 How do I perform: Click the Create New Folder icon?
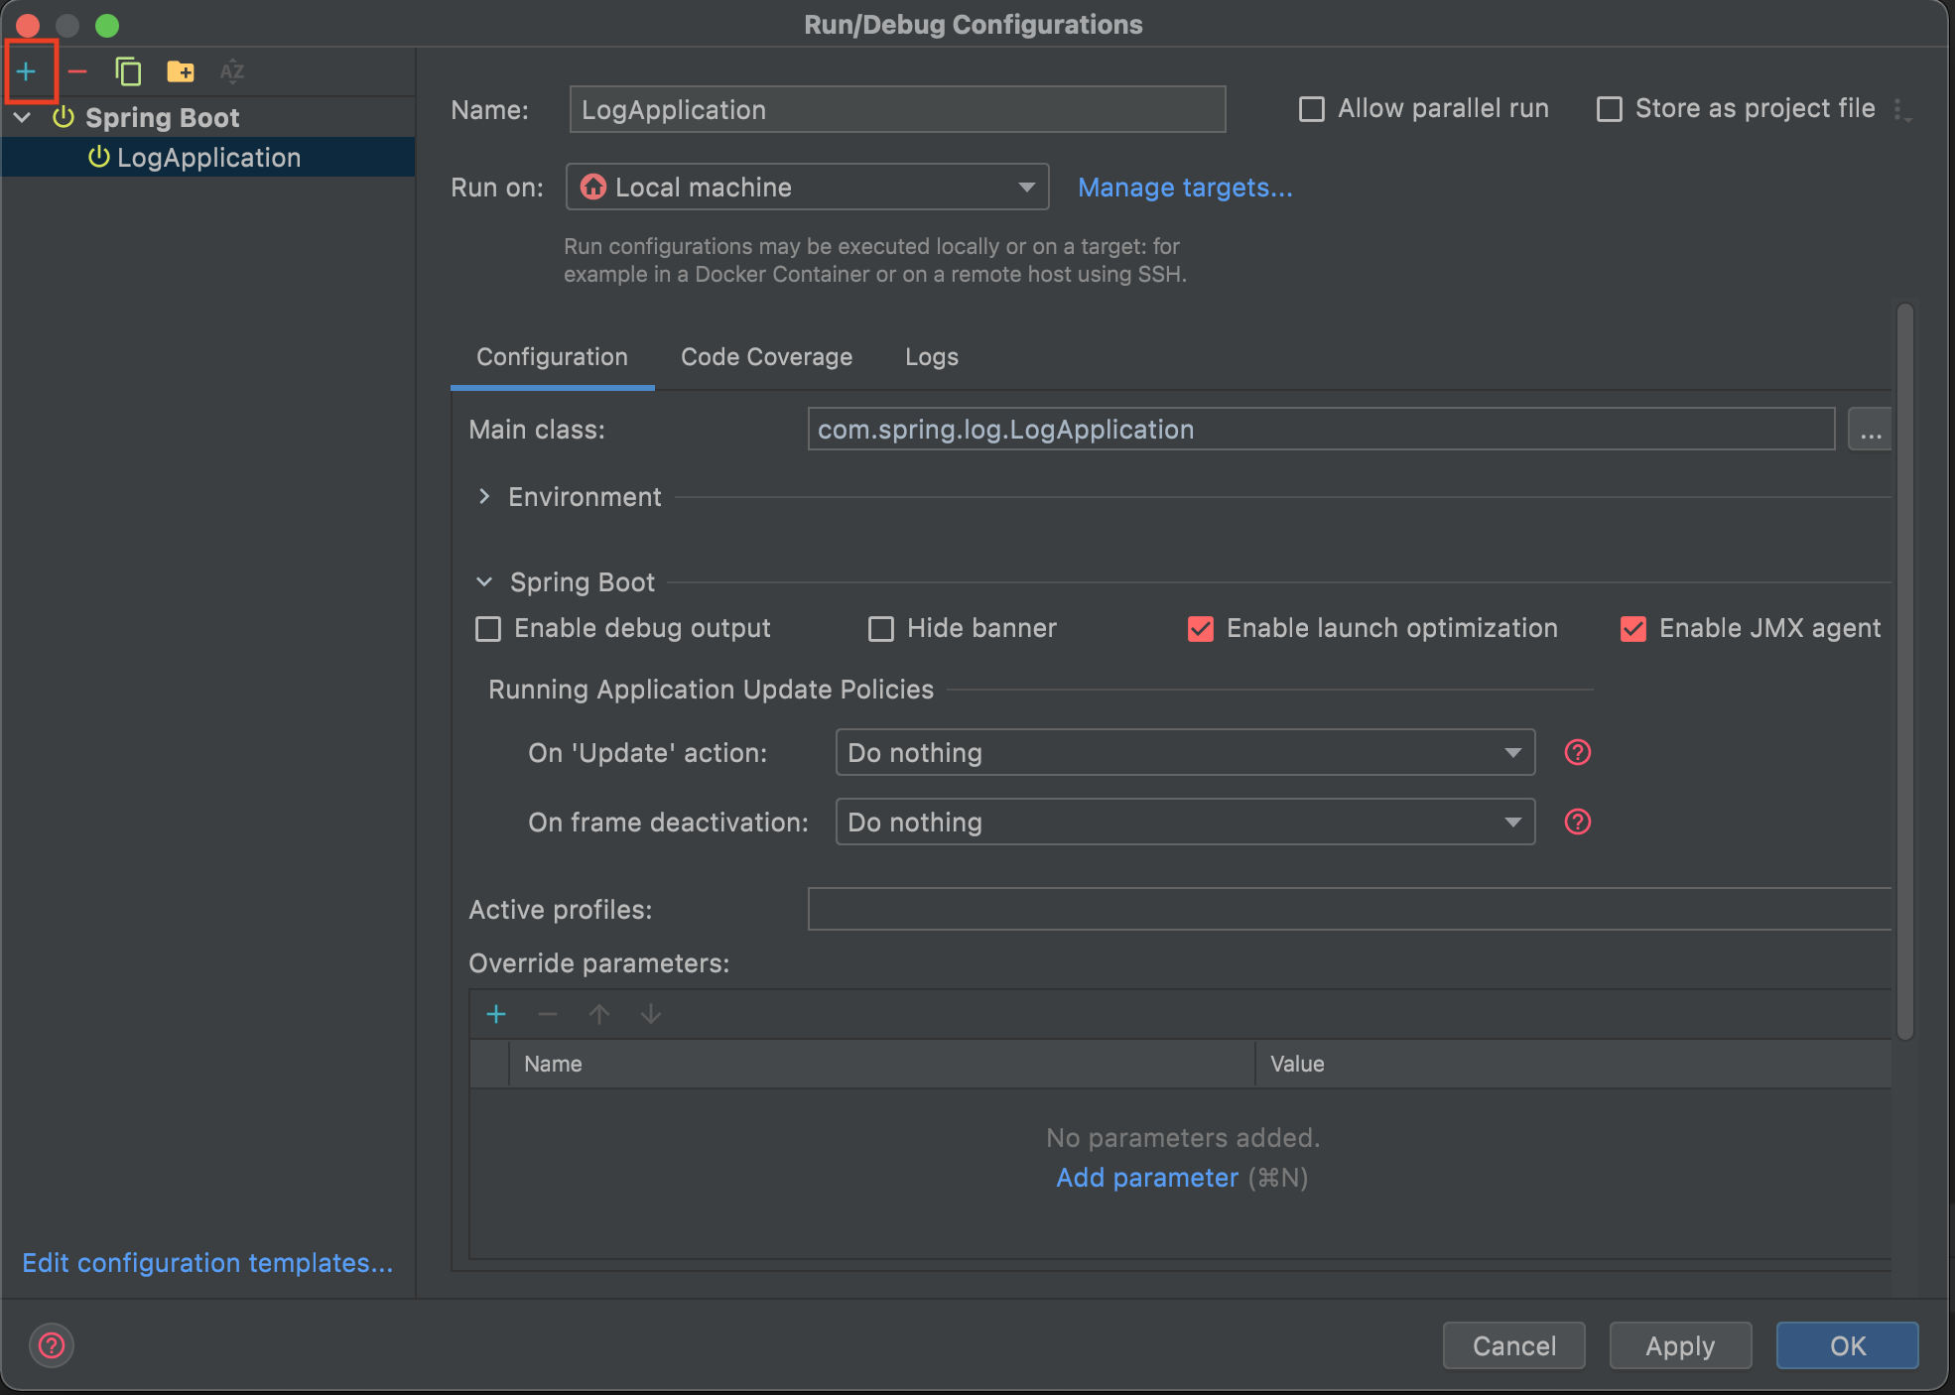[x=180, y=71]
